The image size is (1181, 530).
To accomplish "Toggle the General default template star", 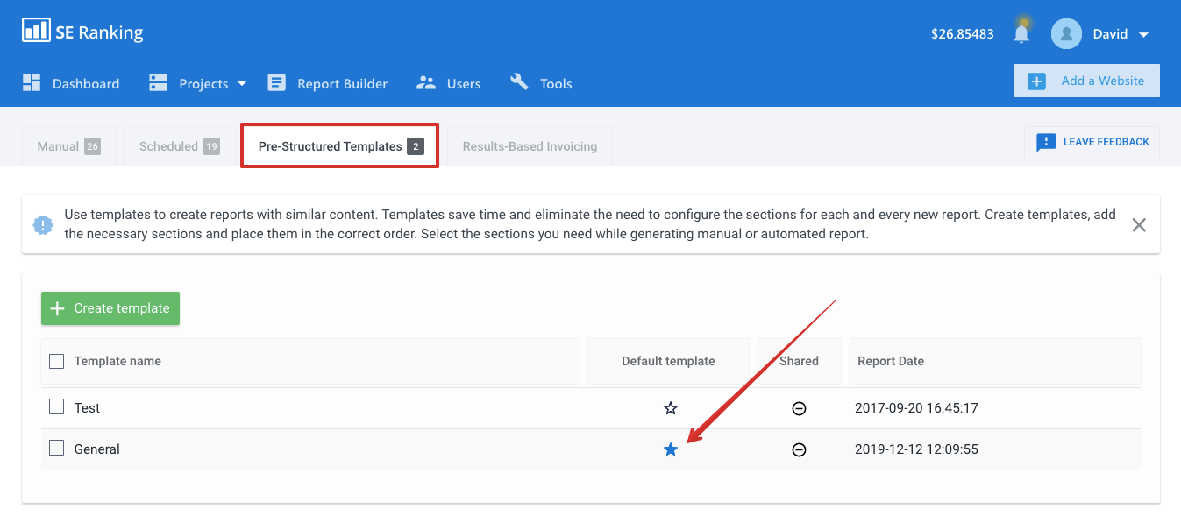I will 671,449.
